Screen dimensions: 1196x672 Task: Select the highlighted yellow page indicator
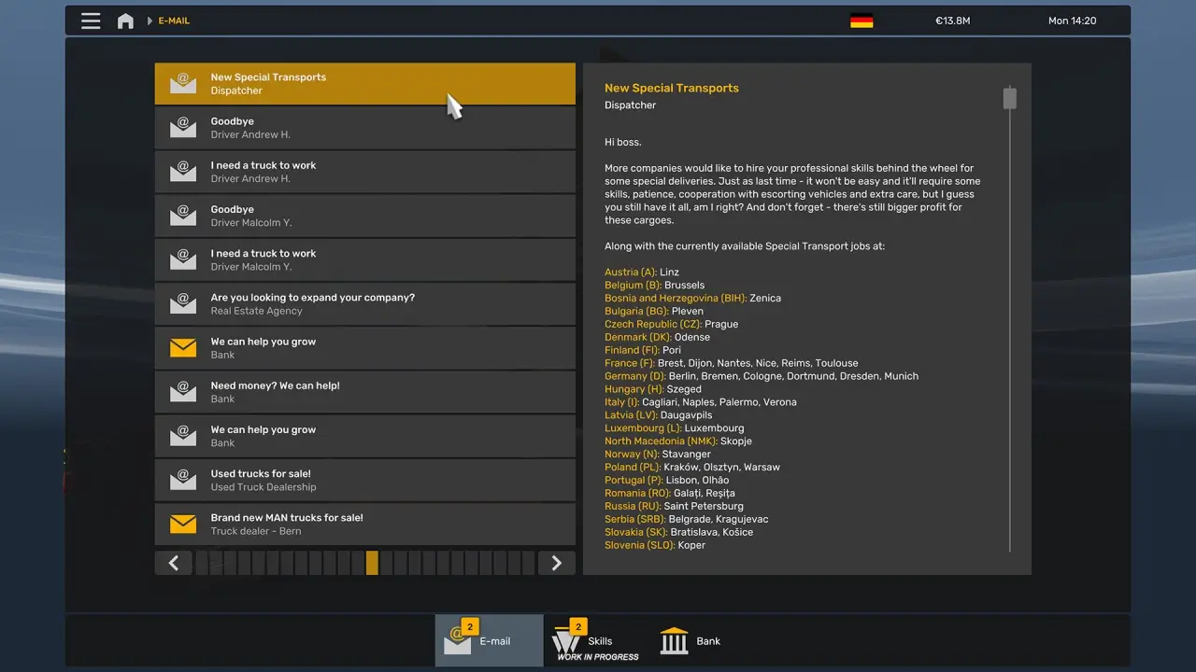[x=372, y=563]
